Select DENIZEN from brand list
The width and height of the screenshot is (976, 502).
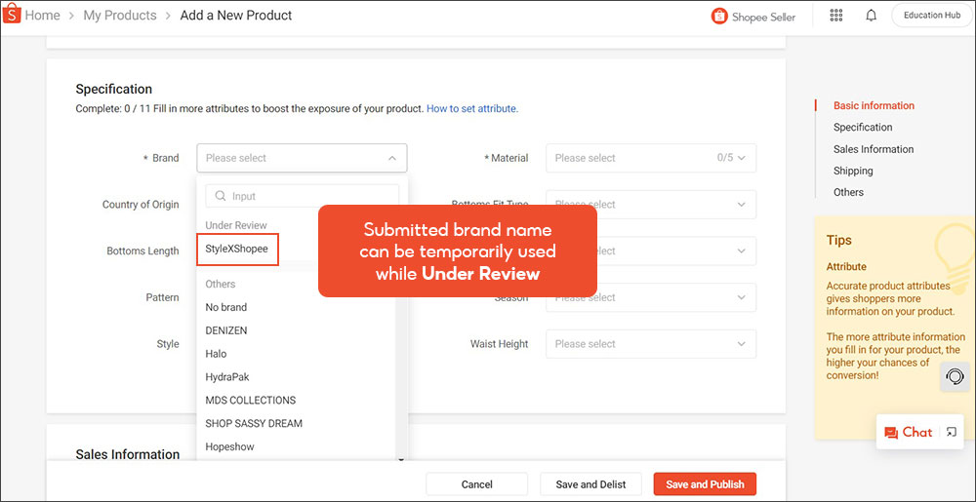(226, 330)
